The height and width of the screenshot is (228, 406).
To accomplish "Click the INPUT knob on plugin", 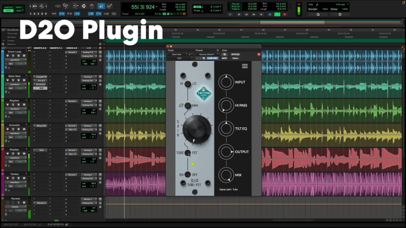I will [x=226, y=82].
